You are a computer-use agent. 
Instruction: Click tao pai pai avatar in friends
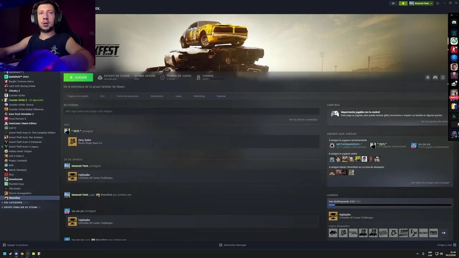pyautogui.click(x=414, y=145)
